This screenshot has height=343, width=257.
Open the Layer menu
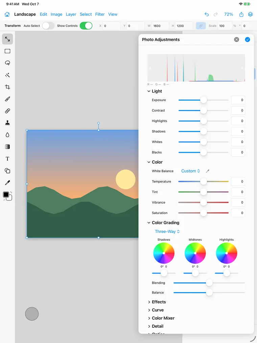tap(71, 14)
